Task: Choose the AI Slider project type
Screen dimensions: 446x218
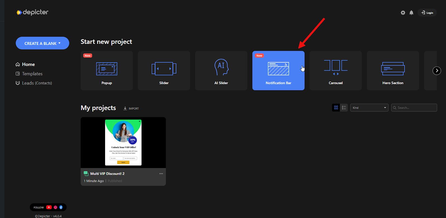Action: pos(221,71)
